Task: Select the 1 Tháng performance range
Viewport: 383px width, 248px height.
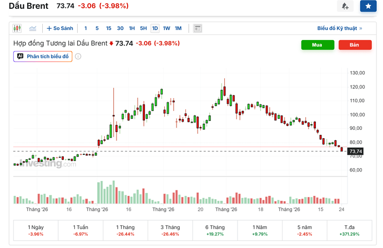Action: [125, 230]
